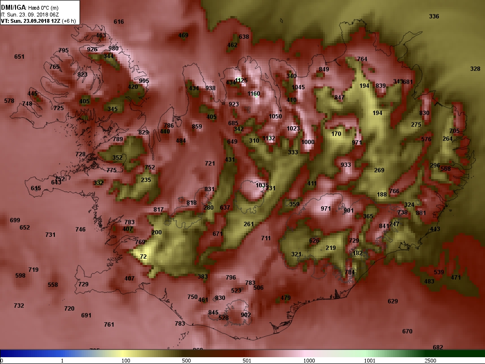Pick the value 539 on the map
The image size is (485, 364).
[x=438, y=272]
